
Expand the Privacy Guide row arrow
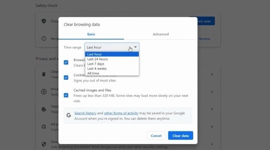coord(212,92)
